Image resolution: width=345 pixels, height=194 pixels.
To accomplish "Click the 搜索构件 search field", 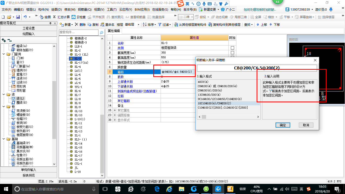I will click(79, 33).
